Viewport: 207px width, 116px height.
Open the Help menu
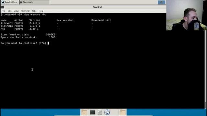point(41,11)
